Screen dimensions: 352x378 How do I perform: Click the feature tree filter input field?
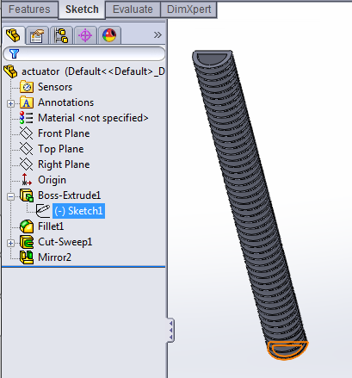tap(84, 53)
